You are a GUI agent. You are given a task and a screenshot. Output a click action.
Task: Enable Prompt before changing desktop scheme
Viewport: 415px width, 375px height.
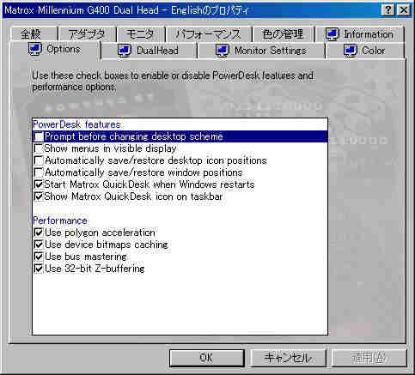coord(39,136)
